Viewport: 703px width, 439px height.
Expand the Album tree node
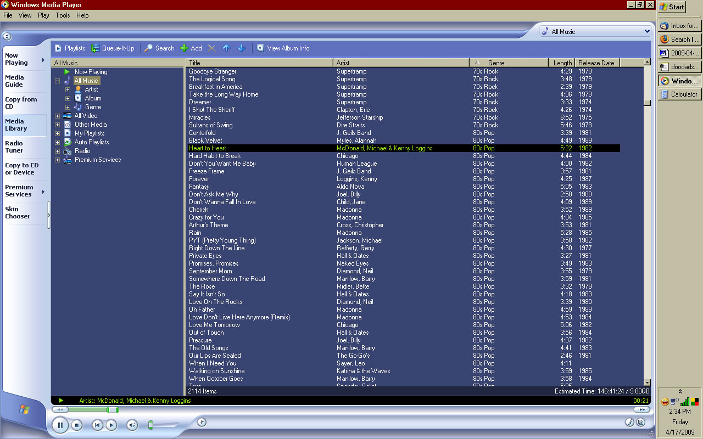coord(68,98)
